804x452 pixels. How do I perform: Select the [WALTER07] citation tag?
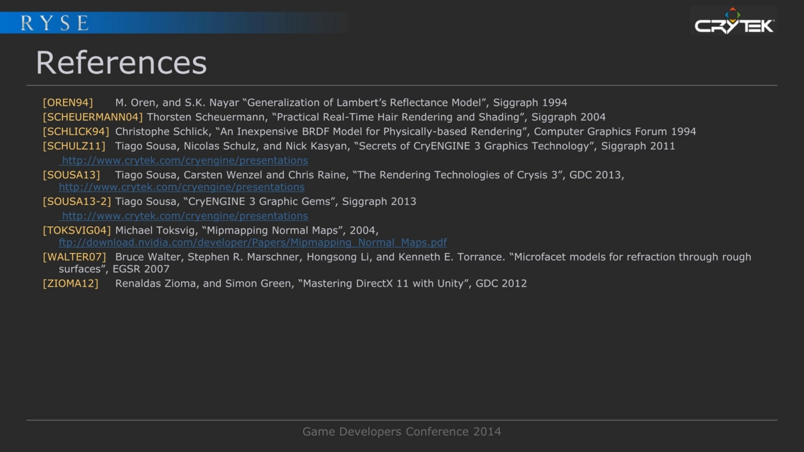tap(74, 256)
